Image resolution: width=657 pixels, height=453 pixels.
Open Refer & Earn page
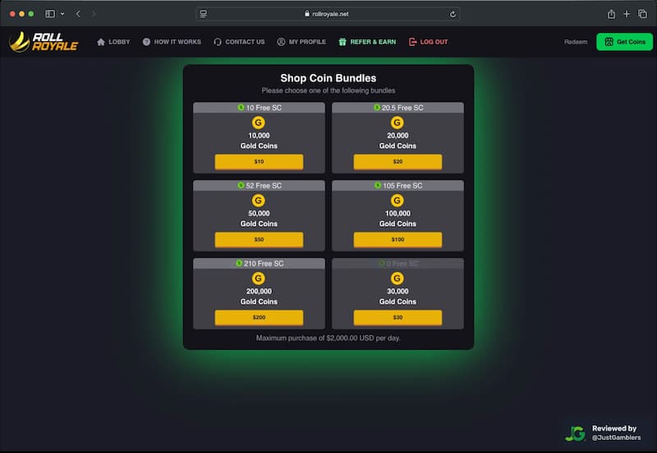pos(367,42)
